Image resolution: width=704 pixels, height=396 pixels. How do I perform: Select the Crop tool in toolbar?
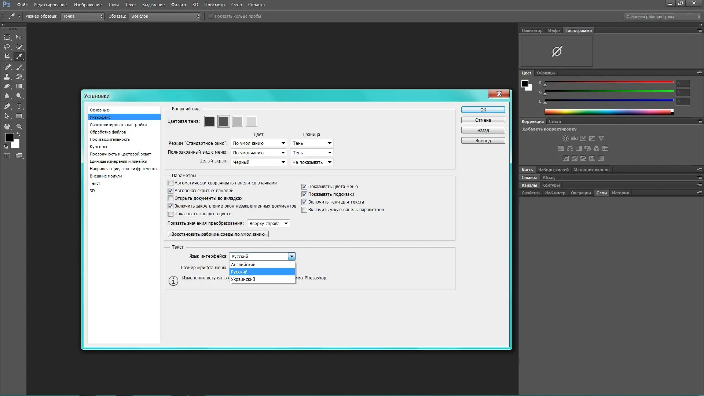(7, 56)
